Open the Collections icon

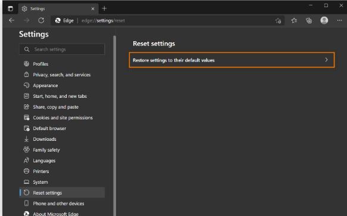309,21
